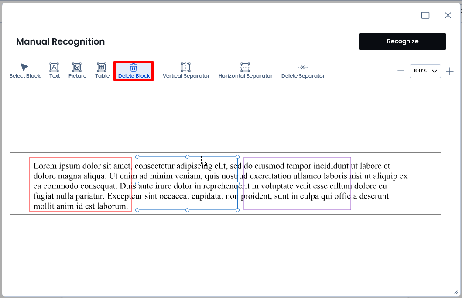This screenshot has height=298, width=462.
Task: Click the Recognize button
Action: coord(403,41)
